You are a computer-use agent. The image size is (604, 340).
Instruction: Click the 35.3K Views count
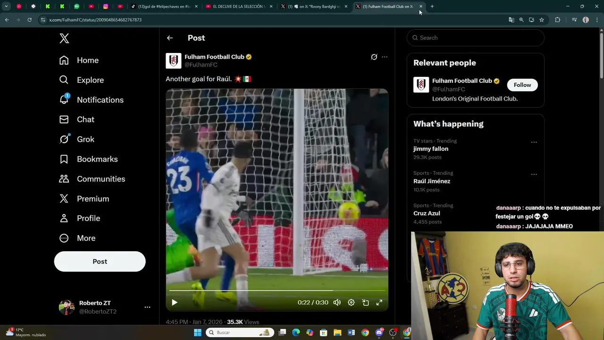click(x=243, y=322)
